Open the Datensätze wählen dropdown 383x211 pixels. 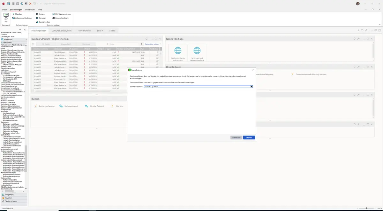click(x=153, y=44)
